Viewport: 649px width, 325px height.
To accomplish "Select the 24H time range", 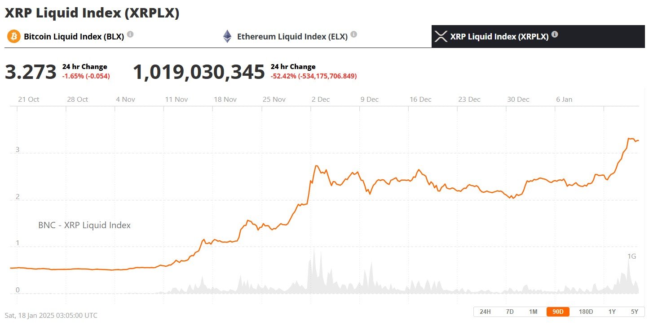I will (485, 312).
